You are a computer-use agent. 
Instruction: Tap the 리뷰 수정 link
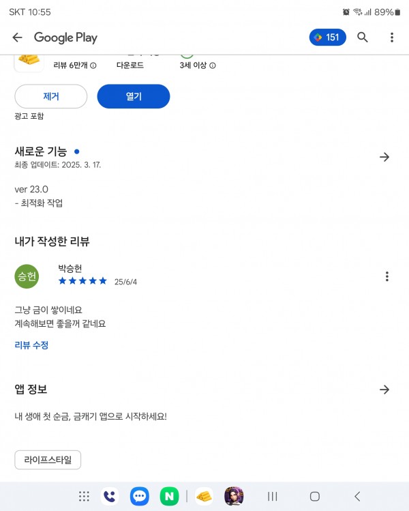31,345
